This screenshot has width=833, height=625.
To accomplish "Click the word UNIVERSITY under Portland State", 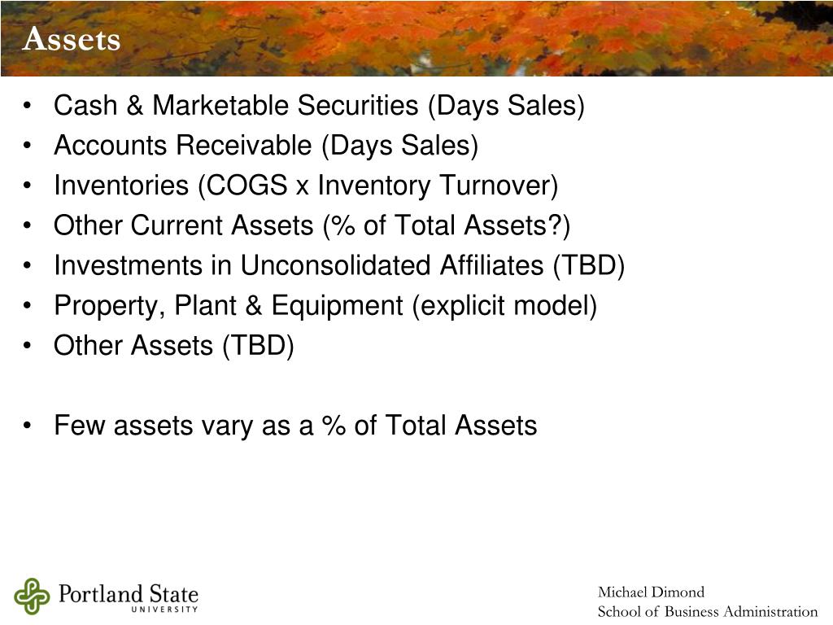I will [x=164, y=610].
